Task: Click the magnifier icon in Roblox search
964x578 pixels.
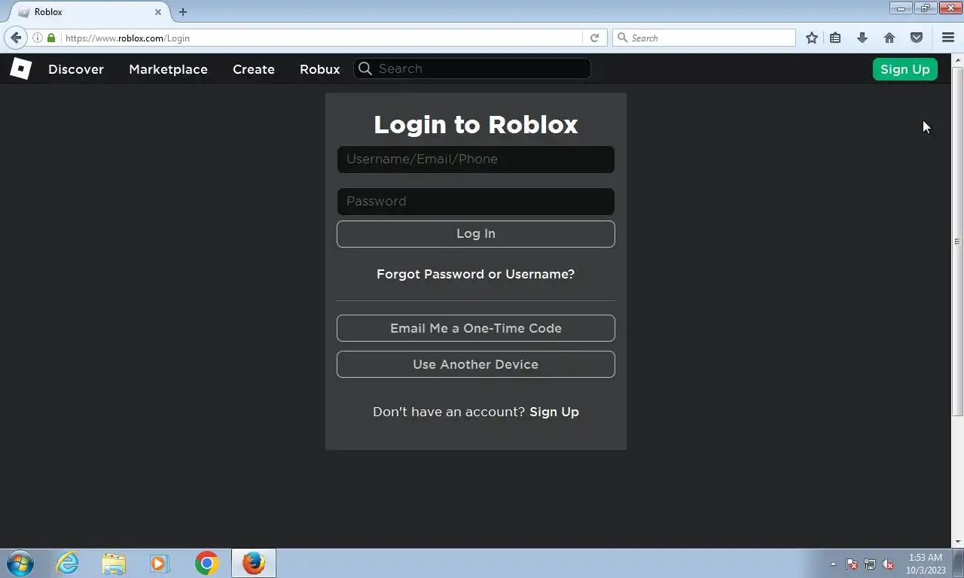Action: tap(365, 68)
